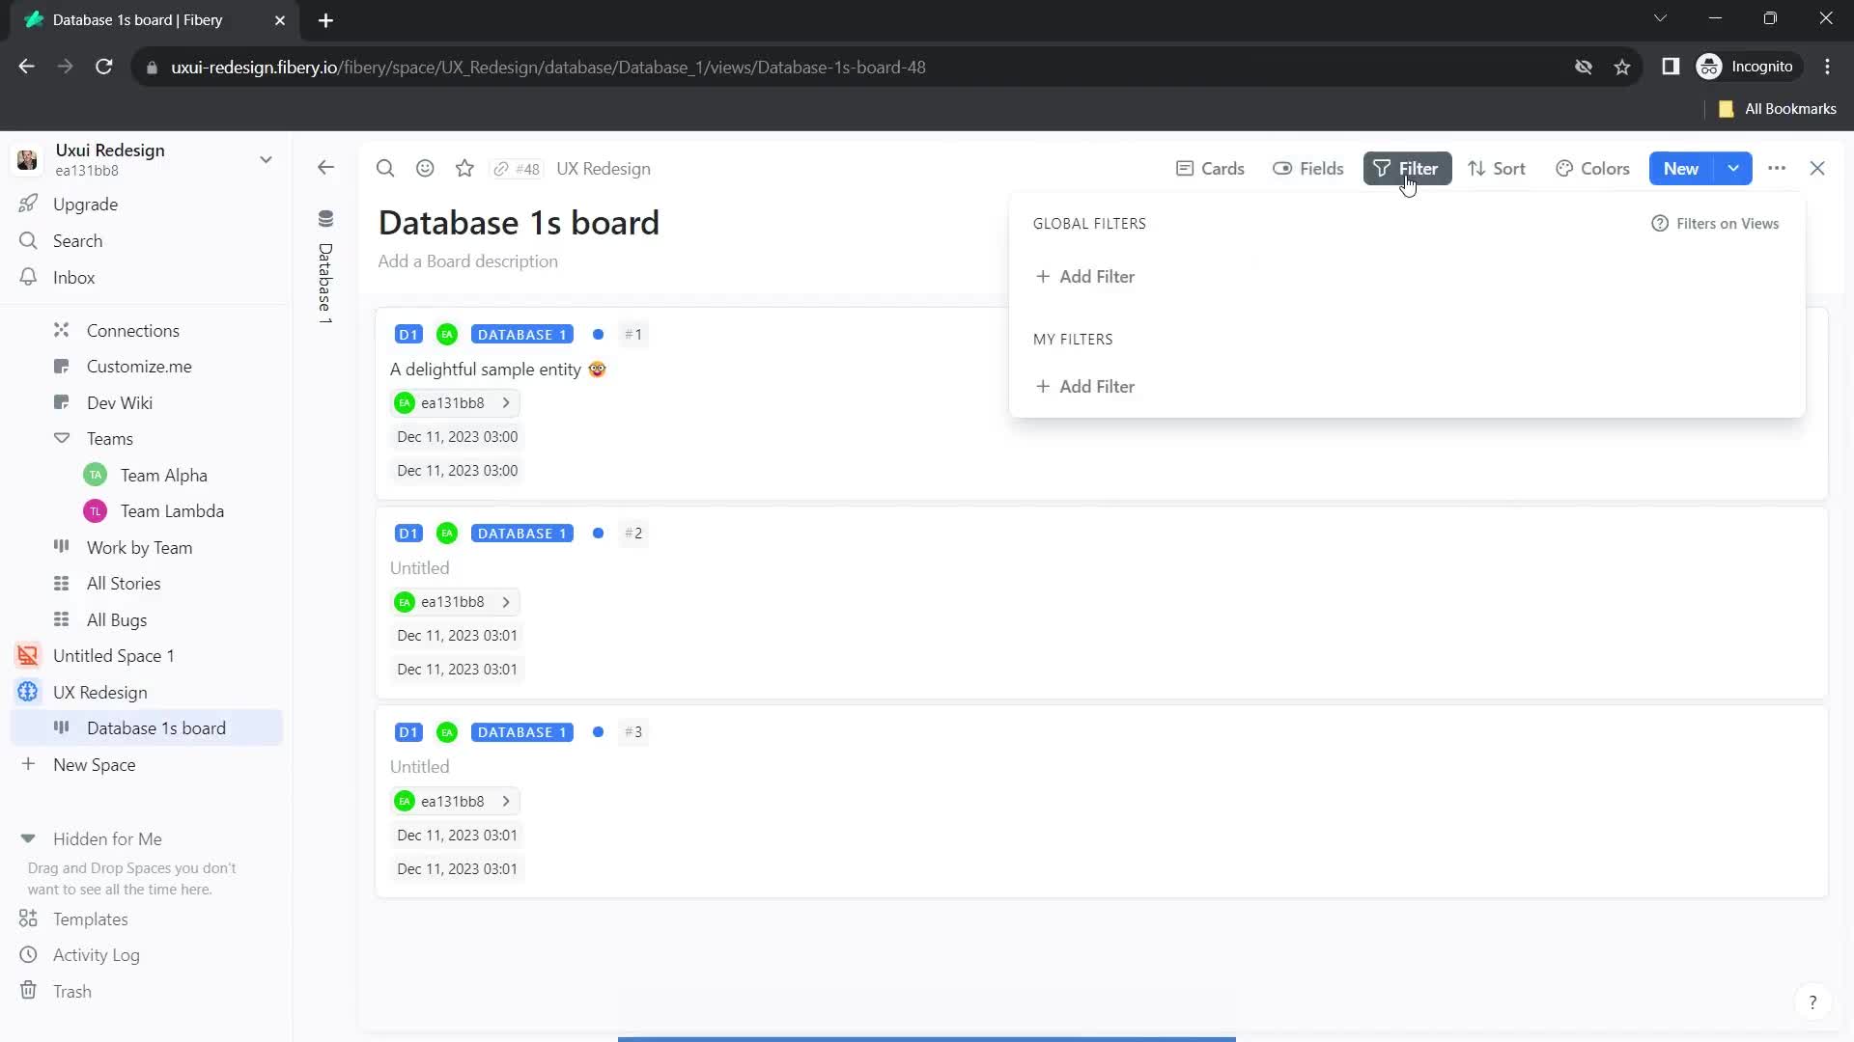
Task: Click the star/favorite icon for this view
Action: click(x=466, y=168)
